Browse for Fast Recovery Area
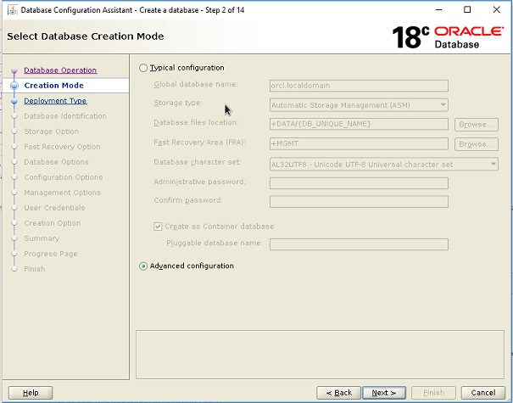The height and width of the screenshot is (403, 513). pos(477,144)
